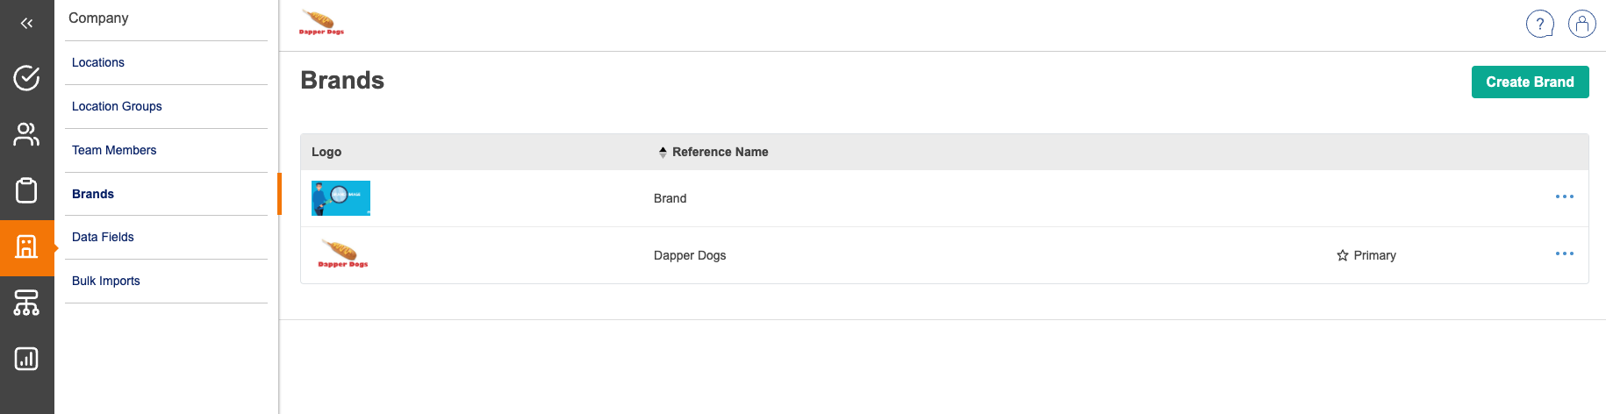Open the reports bar chart icon
The height and width of the screenshot is (414, 1606).
[x=26, y=359]
